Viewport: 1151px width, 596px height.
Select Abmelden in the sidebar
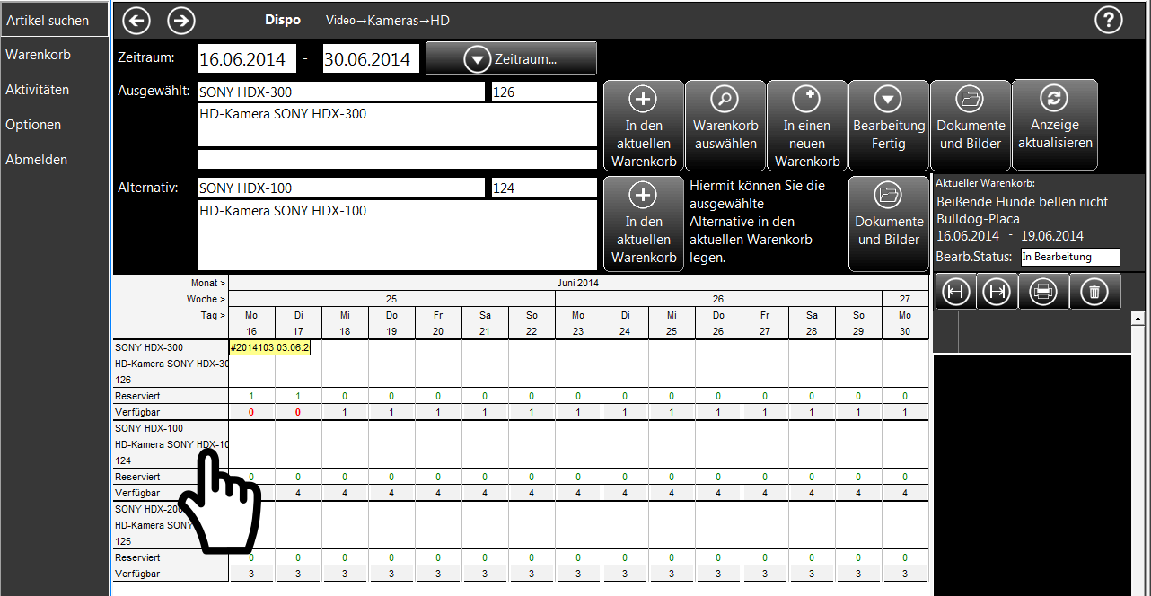36,160
